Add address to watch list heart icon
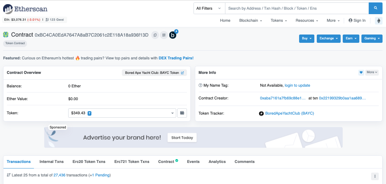Image resolution: width=386 pixels, height=184 pixels. pos(361,72)
